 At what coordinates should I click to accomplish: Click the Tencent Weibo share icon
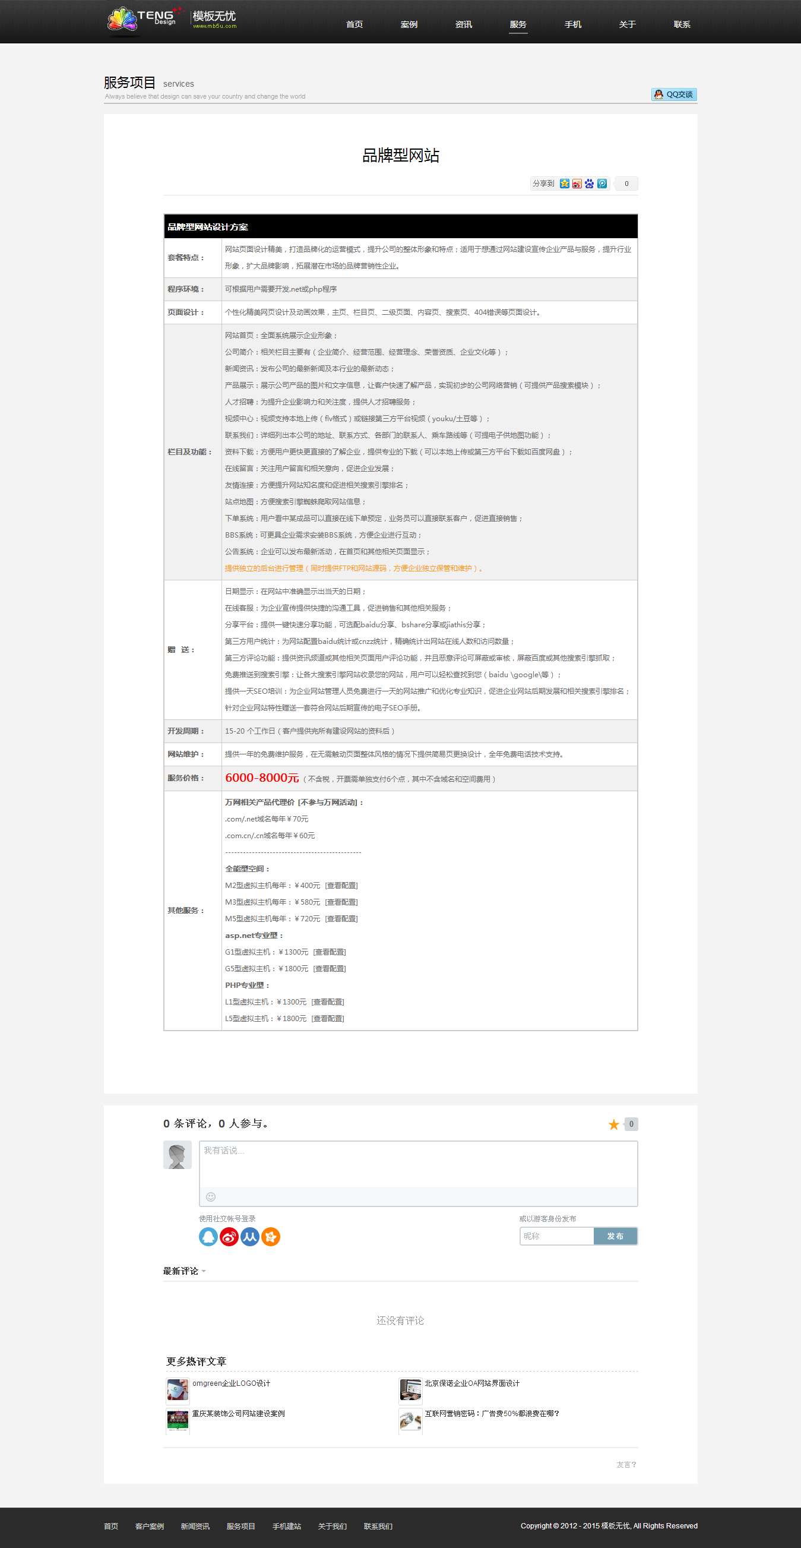pyautogui.click(x=602, y=184)
